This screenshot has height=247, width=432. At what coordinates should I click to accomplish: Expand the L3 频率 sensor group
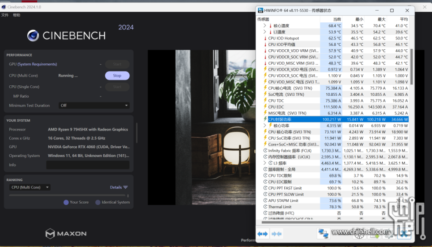click(265, 163)
